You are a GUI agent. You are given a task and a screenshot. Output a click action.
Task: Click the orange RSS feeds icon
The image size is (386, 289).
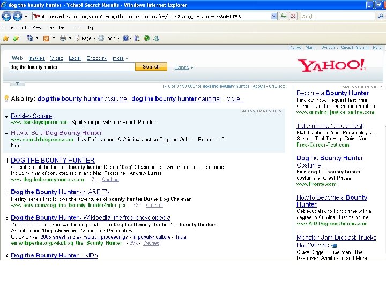pos(46,39)
